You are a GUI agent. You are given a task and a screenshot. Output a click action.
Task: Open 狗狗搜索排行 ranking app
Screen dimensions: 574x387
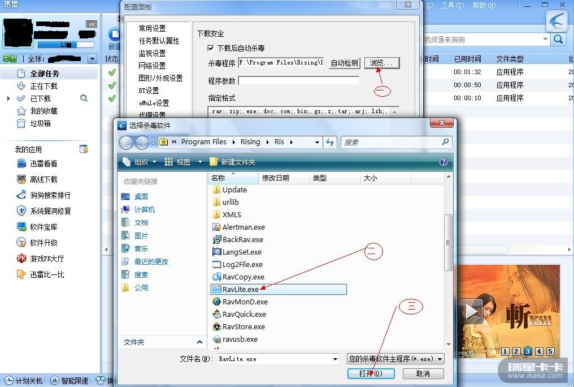(44, 195)
